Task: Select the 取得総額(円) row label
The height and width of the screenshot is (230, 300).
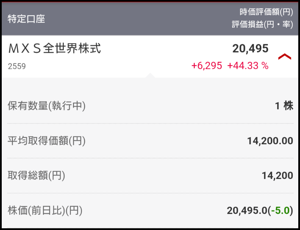Action: pos(36,176)
